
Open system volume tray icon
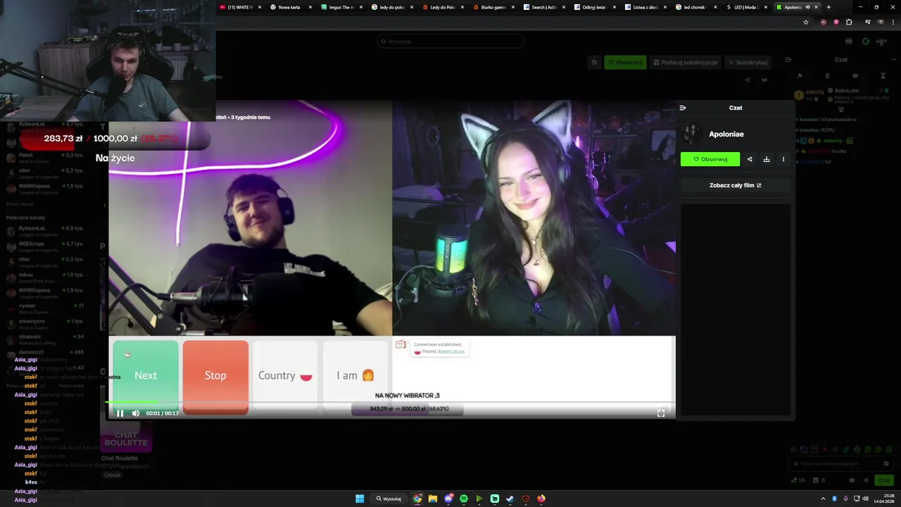click(x=865, y=499)
